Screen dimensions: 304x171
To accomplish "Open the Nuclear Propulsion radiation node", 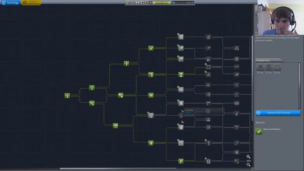I will (237, 48).
